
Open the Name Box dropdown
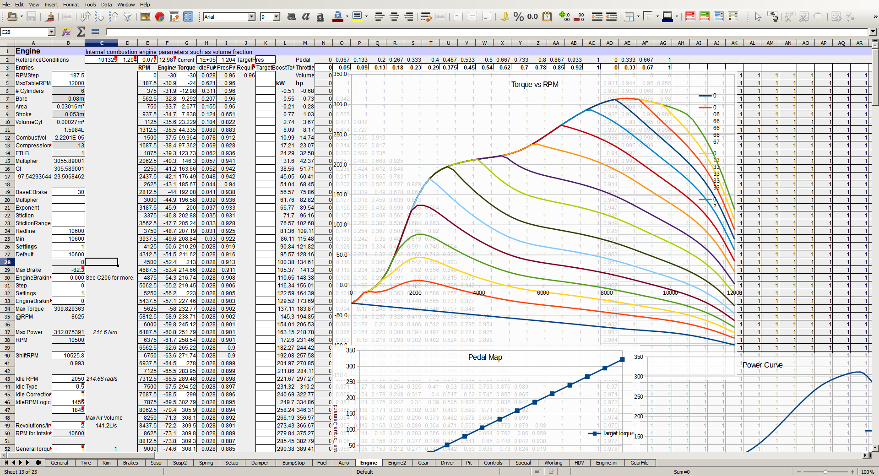52,32
